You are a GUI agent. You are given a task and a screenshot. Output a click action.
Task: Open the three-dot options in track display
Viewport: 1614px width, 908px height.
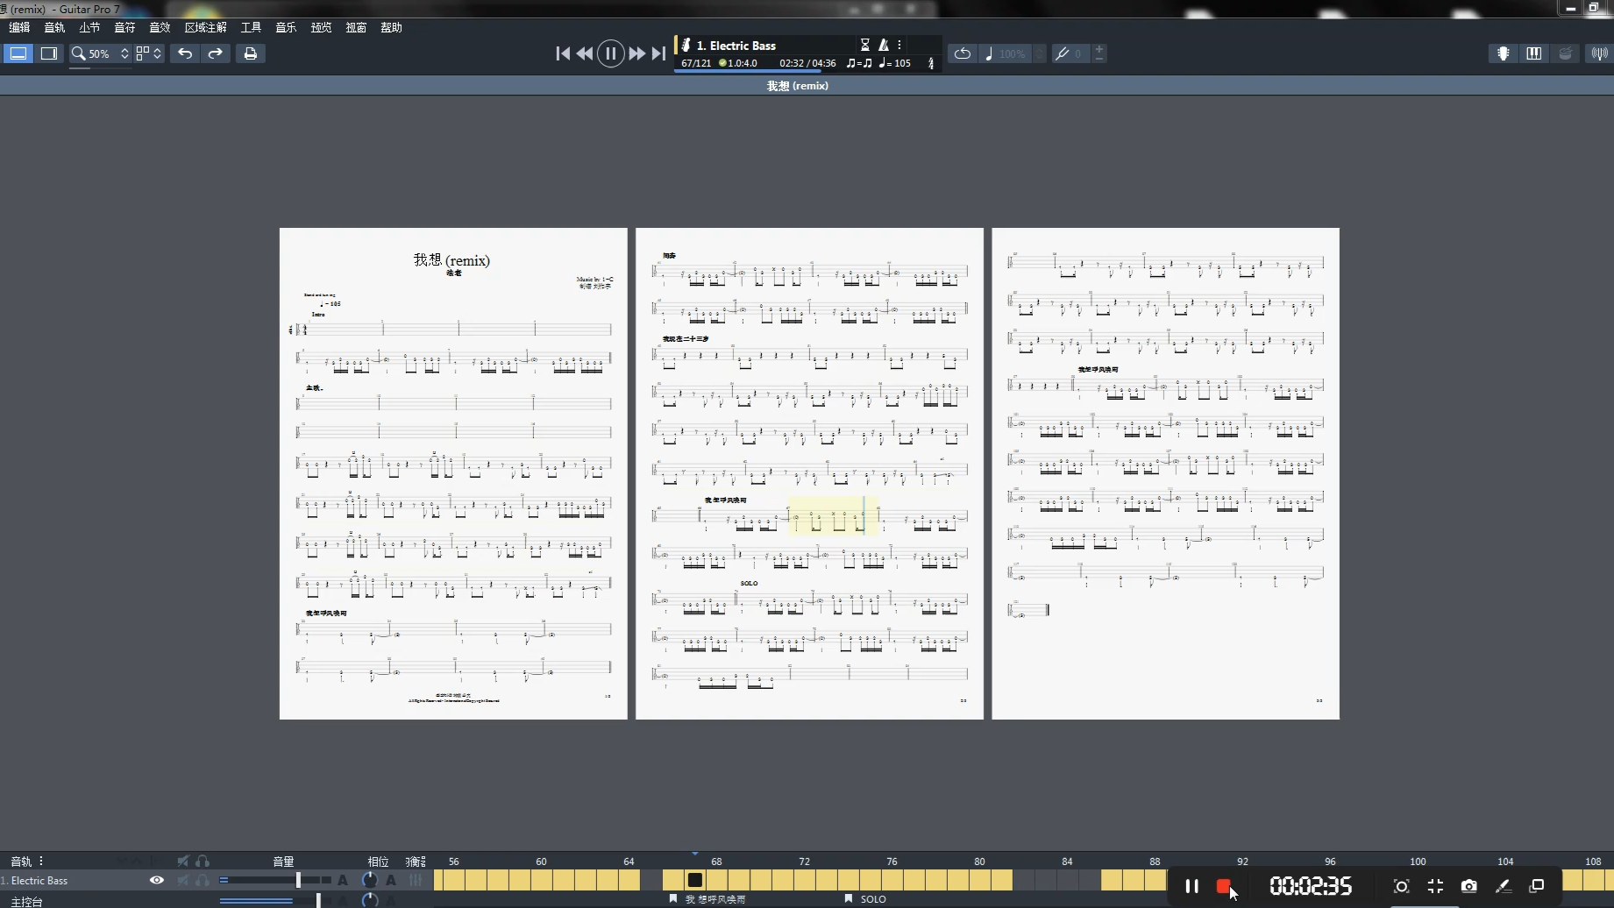click(899, 45)
